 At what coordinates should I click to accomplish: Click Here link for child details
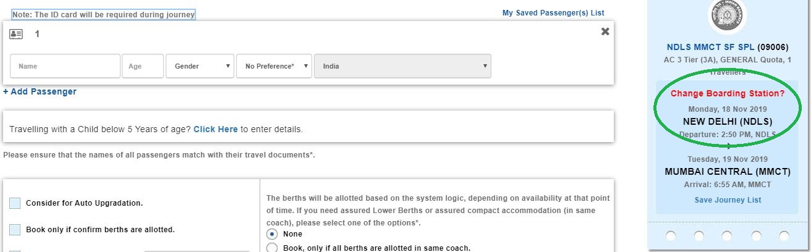coord(216,130)
